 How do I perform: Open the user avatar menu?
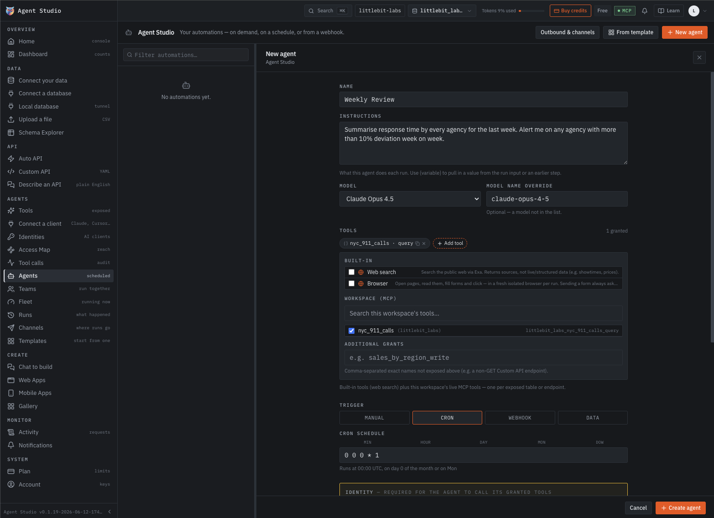pyautogui.click(x=698, y=11)
